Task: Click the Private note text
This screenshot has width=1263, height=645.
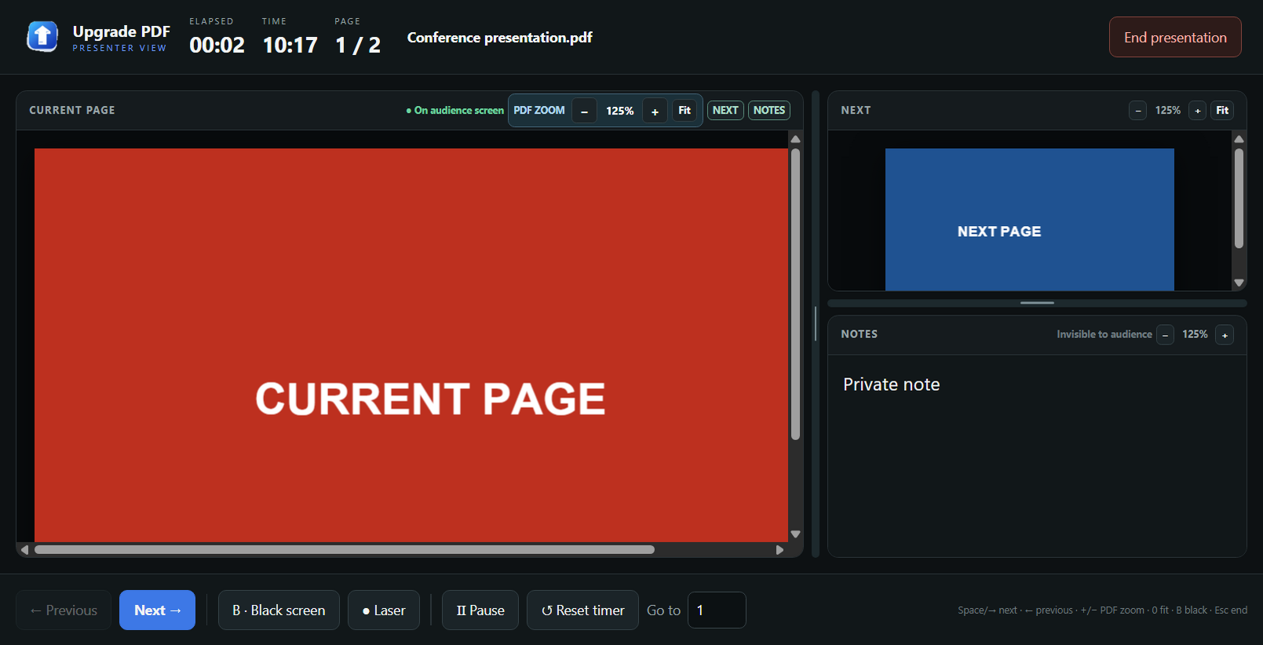Action: click(891, 384)
